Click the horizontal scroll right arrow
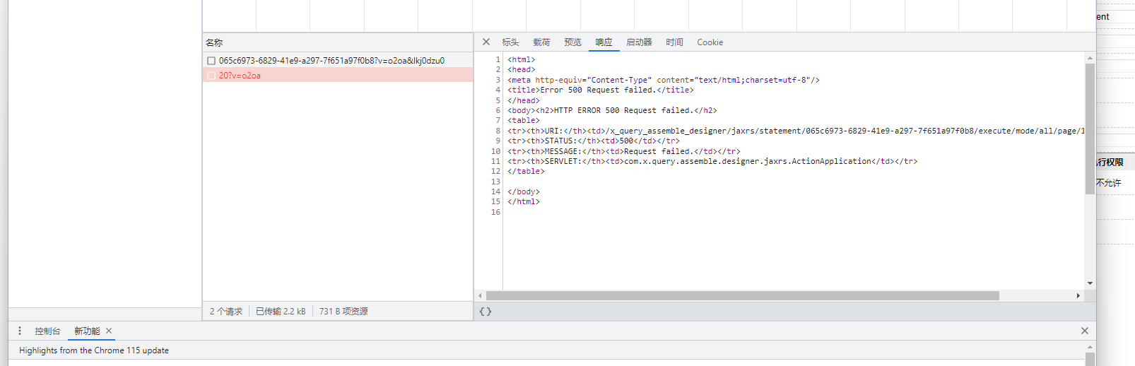 [x=1078, y=296]
